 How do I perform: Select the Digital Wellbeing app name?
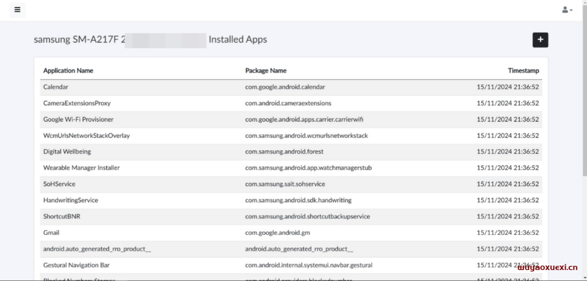[67, 152]
